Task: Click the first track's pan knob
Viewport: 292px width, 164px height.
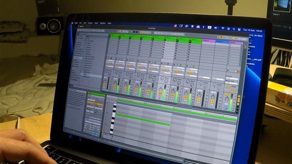Action: tap(105, 81)
